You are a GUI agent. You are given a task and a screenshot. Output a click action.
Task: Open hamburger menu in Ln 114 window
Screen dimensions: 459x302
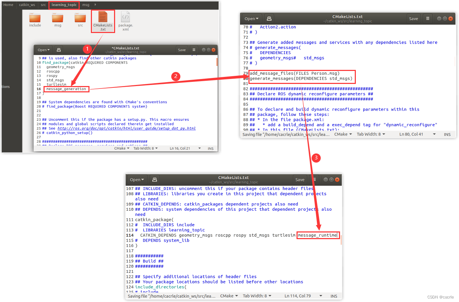coord(314,179)
